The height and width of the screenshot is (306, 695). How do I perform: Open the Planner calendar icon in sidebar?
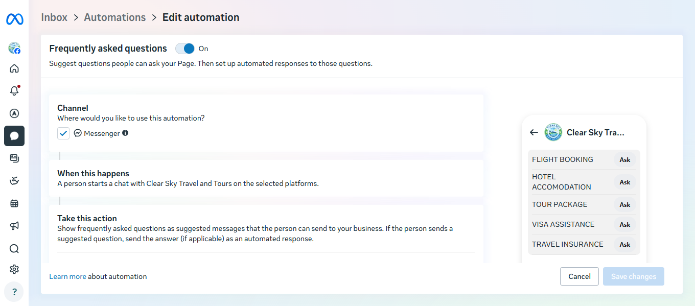(x=14, y=203)
